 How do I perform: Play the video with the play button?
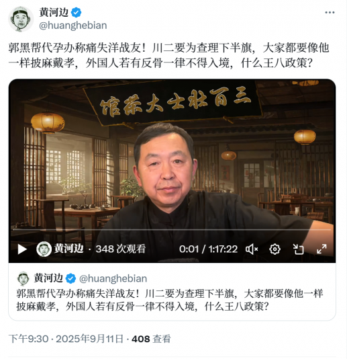coord(22,249)
